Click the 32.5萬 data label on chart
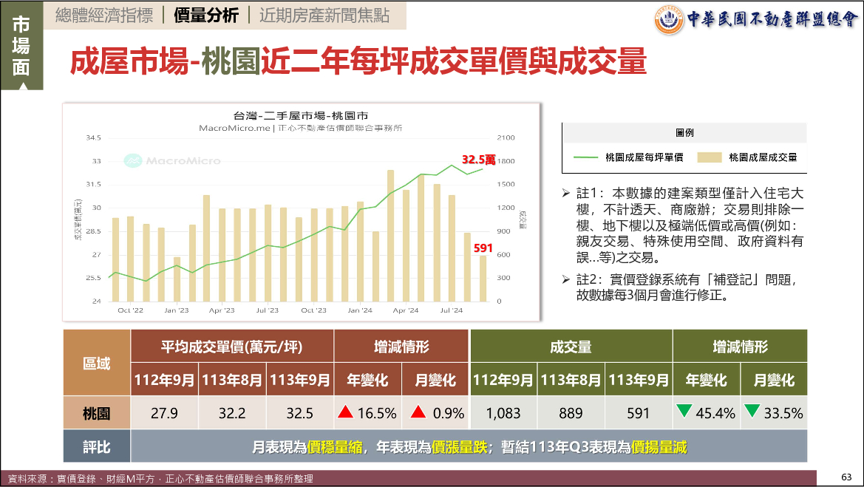The width and height of the screenshot is (864, 487). coord(478,159)
